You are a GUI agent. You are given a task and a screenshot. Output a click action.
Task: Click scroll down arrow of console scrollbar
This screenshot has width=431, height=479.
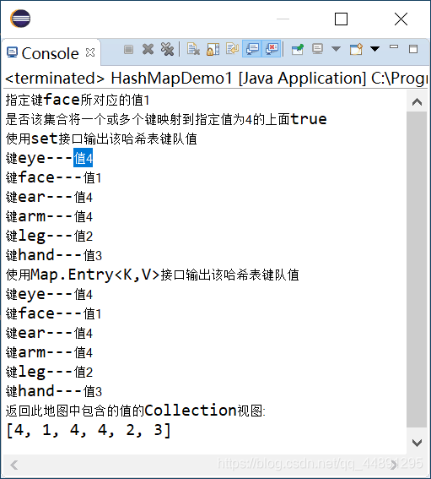pyautogui.click(x=417, y=443)
